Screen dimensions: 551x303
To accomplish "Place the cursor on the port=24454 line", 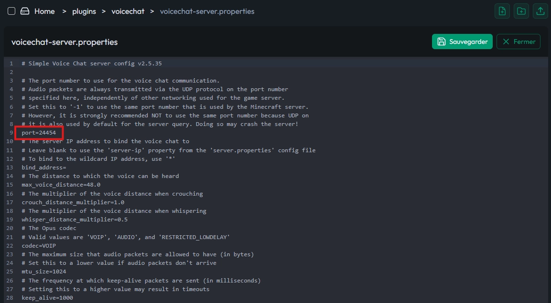I will point(38,132).
